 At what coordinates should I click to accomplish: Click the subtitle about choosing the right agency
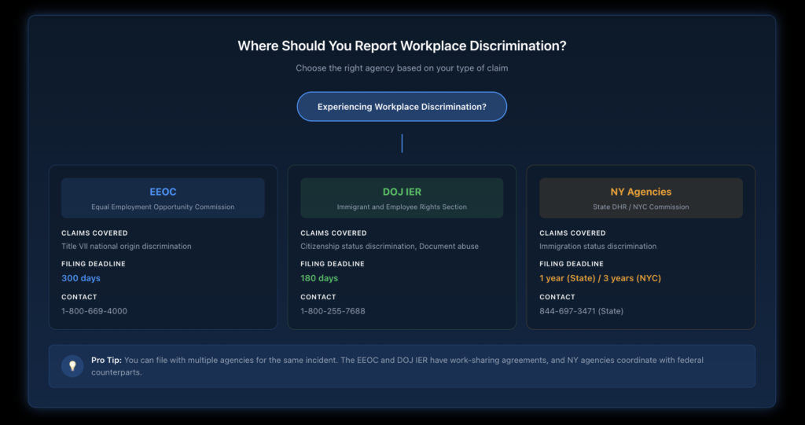[x=402, y=68]
